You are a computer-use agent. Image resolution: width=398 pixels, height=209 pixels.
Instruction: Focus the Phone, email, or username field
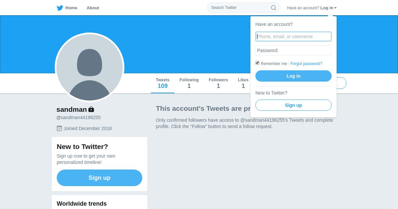[293, 36]
